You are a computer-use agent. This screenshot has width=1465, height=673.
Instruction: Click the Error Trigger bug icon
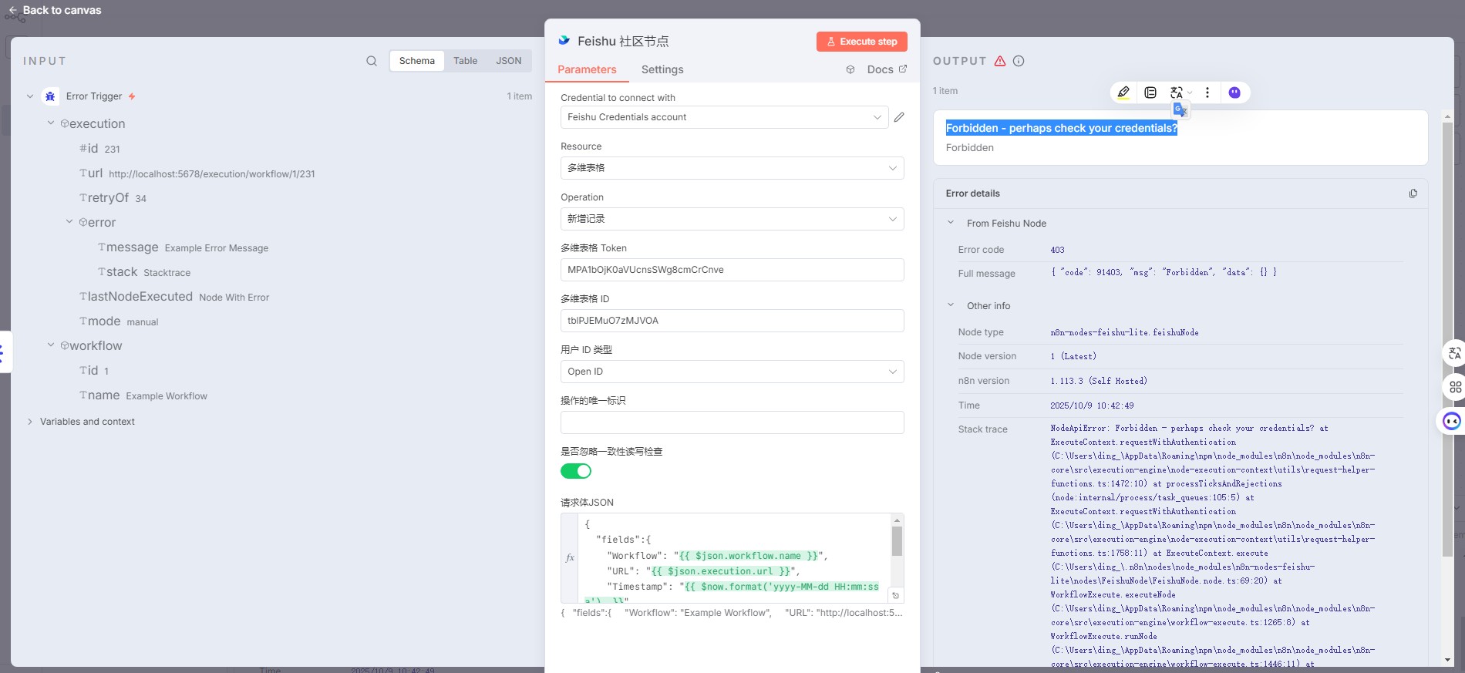[x=50, y=96]
